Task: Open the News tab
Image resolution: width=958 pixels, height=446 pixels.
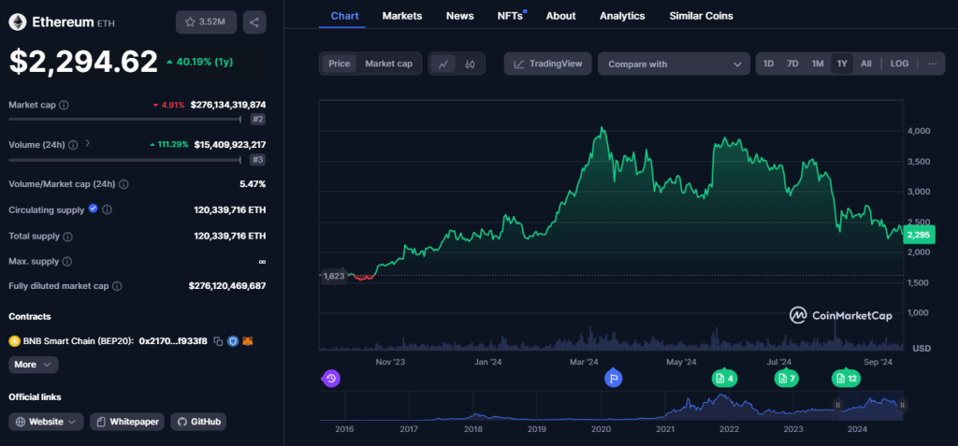Action: pyautogui.click(x=459, y=16)
